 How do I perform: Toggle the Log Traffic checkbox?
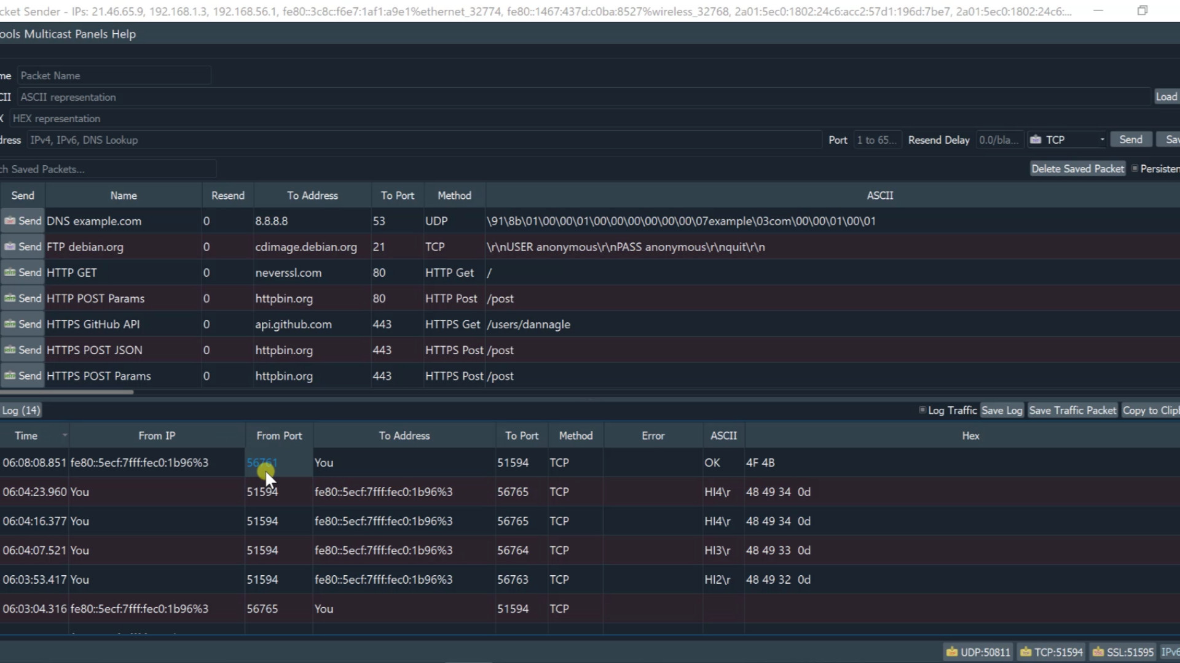pos(922,410)
